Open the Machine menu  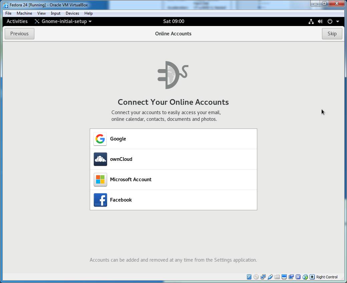24,13
